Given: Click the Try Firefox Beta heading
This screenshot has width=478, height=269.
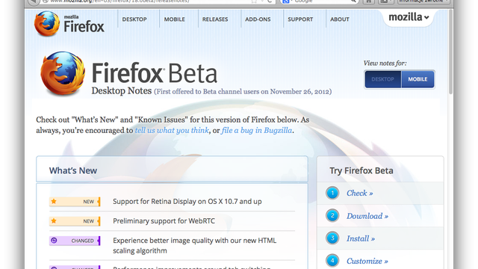Looking at the screenshot, I should click(x=361, y=170).
